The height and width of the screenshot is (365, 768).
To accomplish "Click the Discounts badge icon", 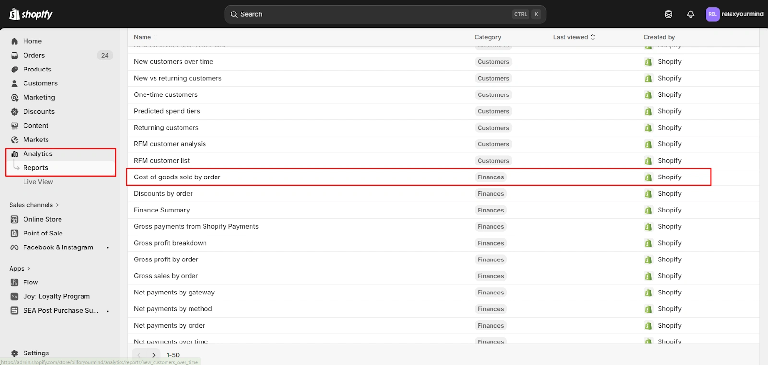I will pos(14,112).
